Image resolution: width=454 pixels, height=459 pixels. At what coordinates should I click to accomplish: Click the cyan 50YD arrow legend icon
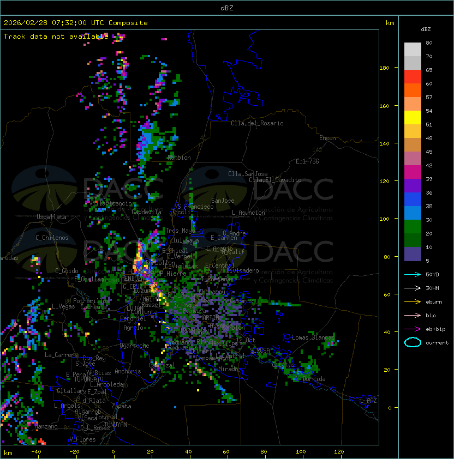[x=413, y=274]
